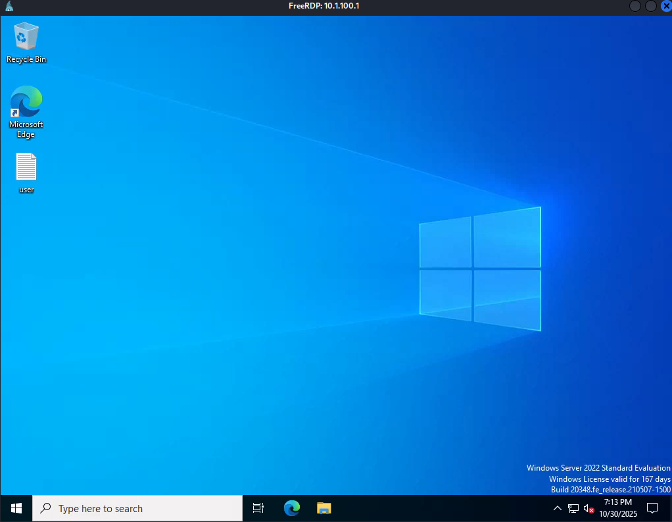Click Show Desktop sliver at taskbar end
Image resolution: width=672 pixels, height=522 pixels.
coord(670,508)
